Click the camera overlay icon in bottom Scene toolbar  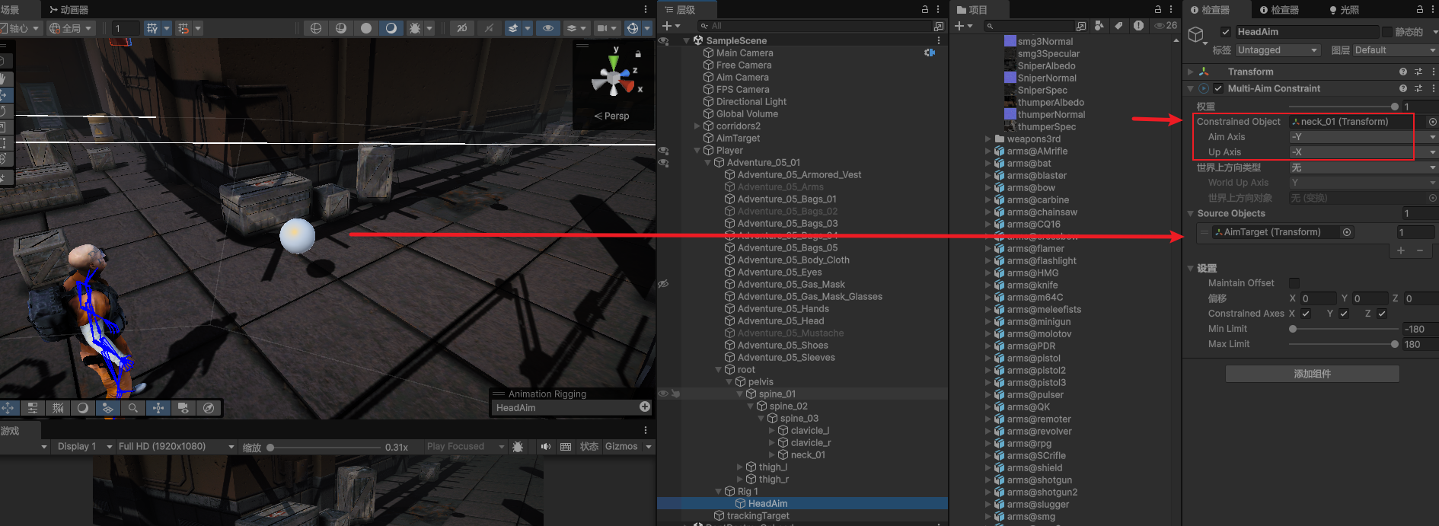[183, 408]
